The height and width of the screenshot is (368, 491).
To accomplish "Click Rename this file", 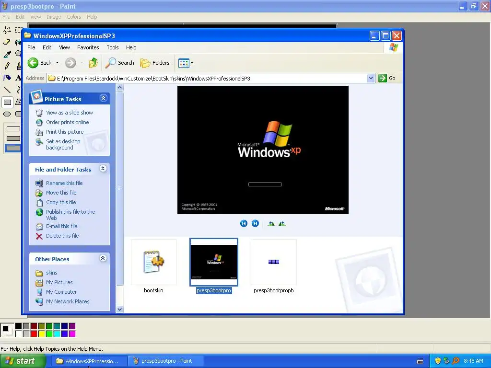I will click(64, 183).
